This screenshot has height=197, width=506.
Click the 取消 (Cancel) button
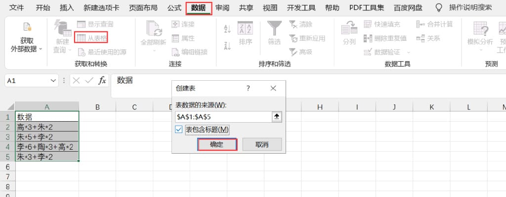click(x=262, y=144)
